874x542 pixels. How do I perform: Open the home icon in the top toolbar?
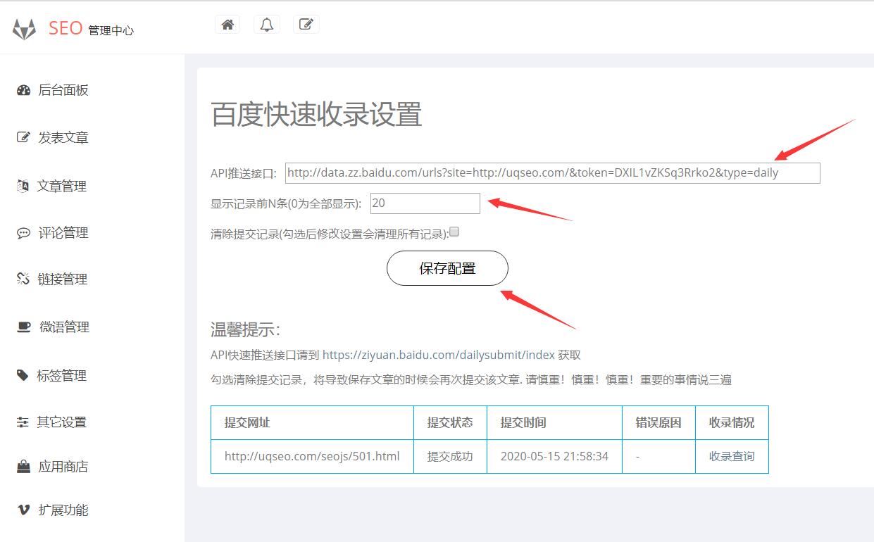coord(227,23)
